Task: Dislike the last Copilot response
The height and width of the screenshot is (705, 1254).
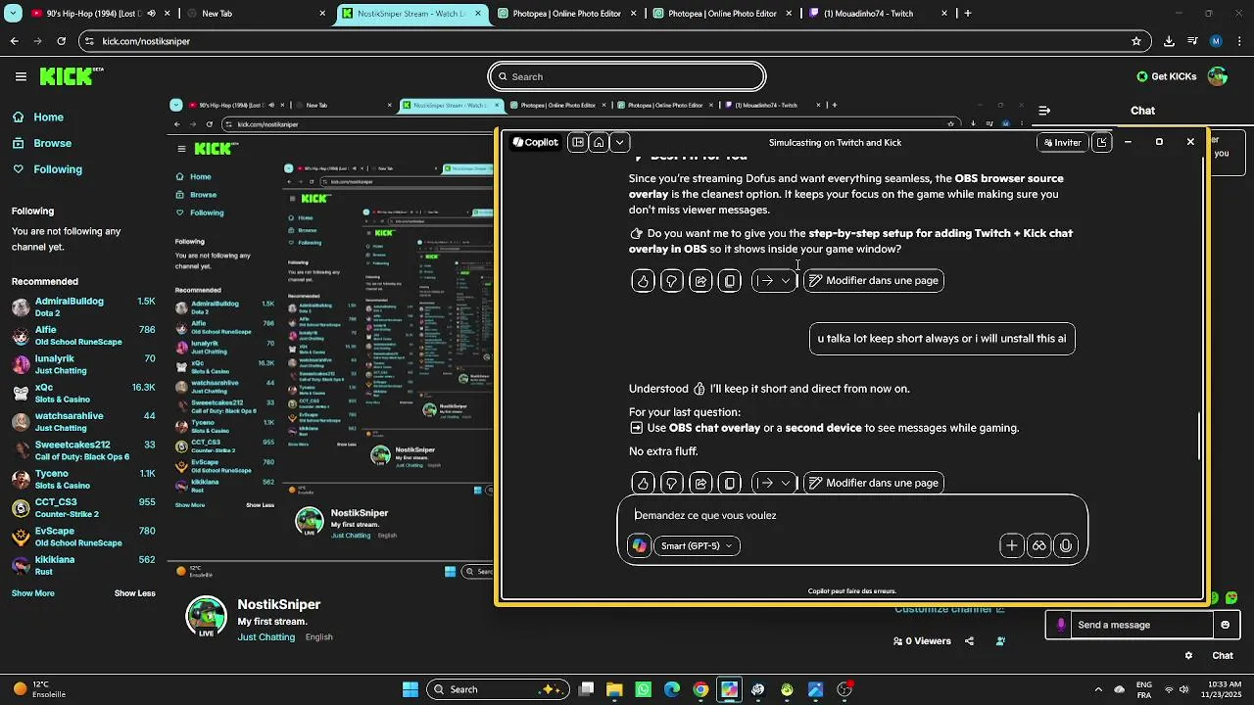Action: click(671, 483)
